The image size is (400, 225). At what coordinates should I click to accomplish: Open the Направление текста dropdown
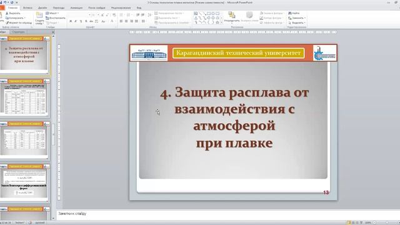coord(169,13)
